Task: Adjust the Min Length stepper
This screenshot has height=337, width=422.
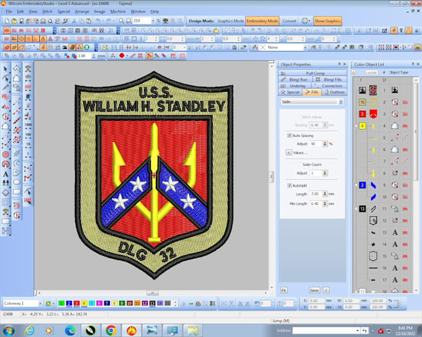Action: point(325,204)
